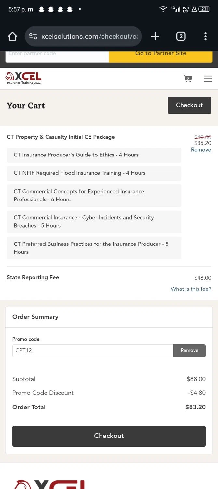Select the CT NFIP Flood Insurance Training course
Screen dimensions: 218x489
(x=94, y=173)
